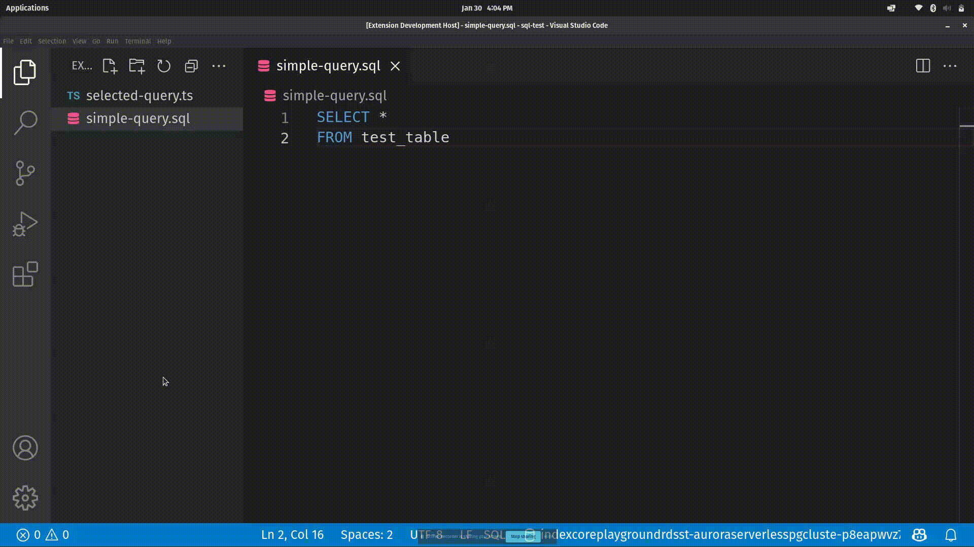Collapse all folders in explorer
Image resolution: width=974 pixels, height=547 pixels.
point(191,66)
